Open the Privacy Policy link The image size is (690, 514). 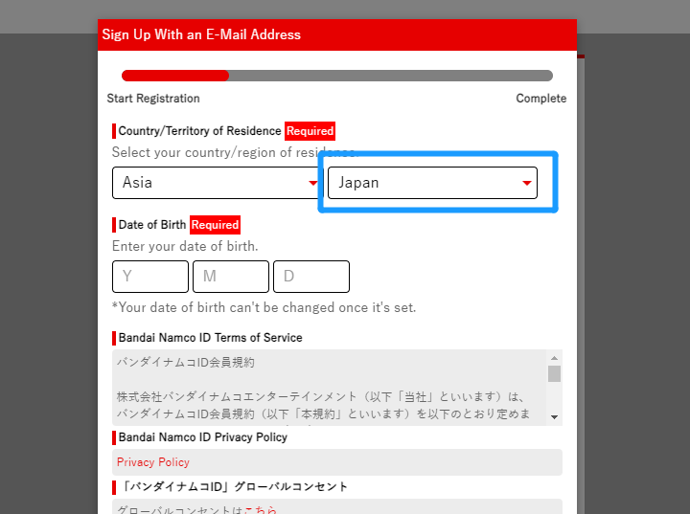point(153,462)
